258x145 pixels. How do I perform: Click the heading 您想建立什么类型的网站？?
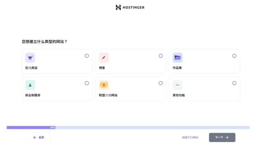coord(44,42)
